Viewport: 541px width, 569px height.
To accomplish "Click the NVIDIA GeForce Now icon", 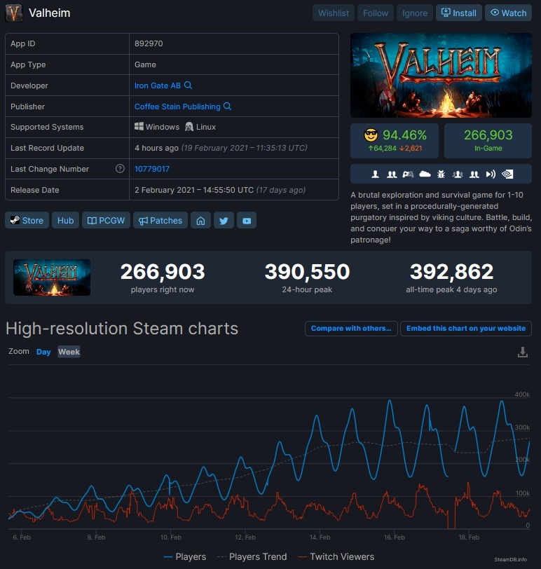I will click(507, 174).
